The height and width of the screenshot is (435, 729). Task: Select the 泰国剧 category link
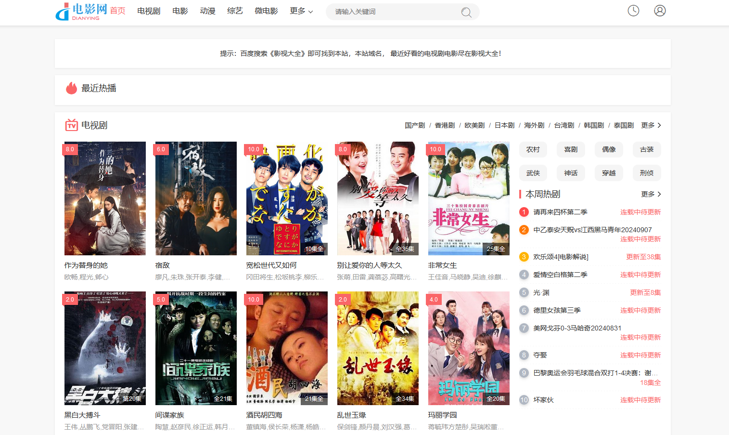point(624,125)
